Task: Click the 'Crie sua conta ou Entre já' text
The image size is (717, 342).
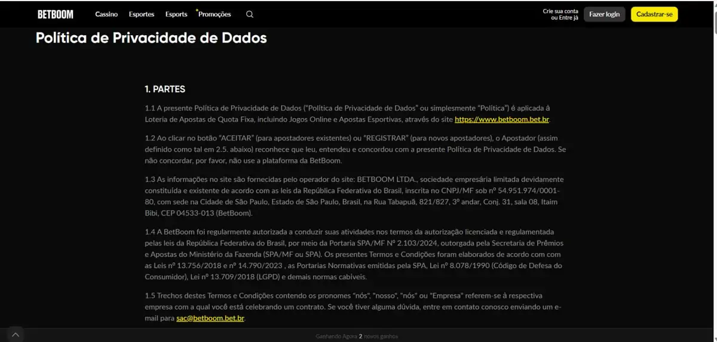Action: tap(560, 14)
